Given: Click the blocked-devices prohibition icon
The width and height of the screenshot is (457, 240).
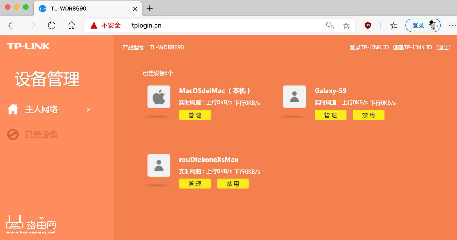Looking at the screenshot, I should (13, 134).
